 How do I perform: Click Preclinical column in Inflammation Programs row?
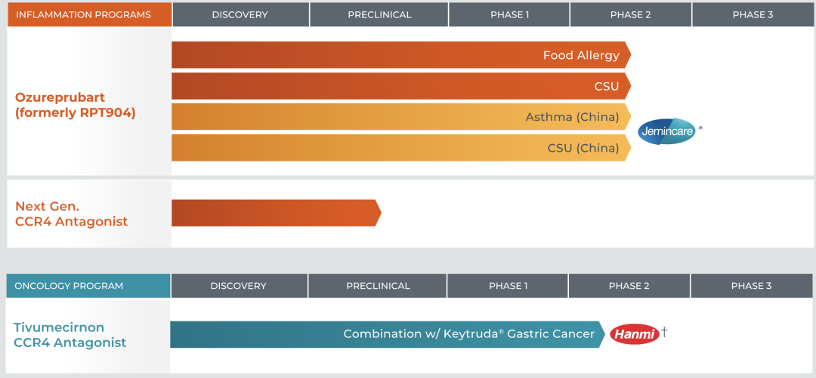click(x=379, y=15)
